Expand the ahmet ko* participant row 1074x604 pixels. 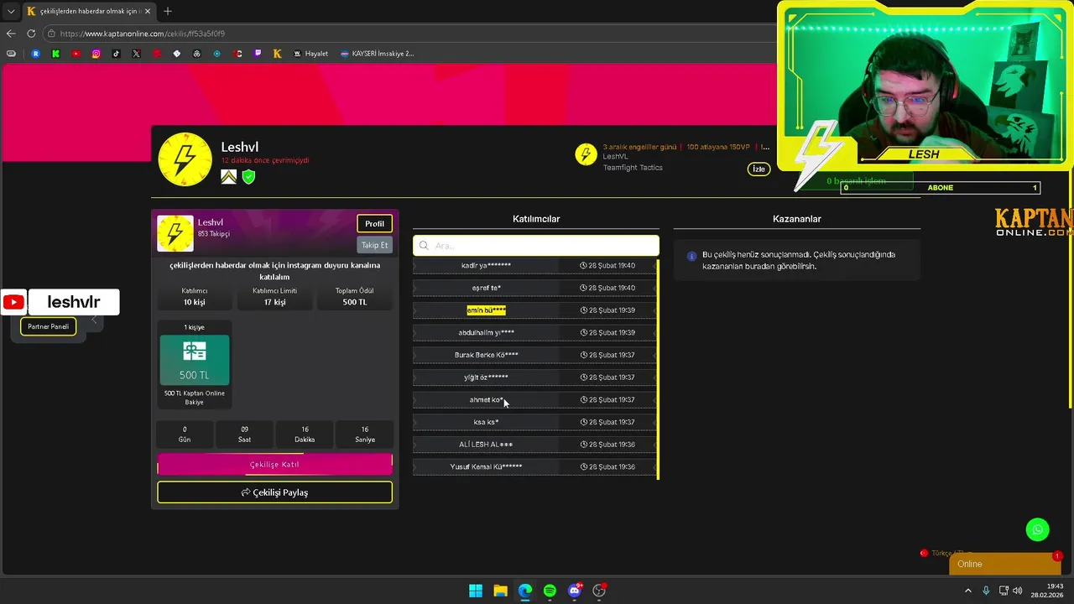[534, 400]
